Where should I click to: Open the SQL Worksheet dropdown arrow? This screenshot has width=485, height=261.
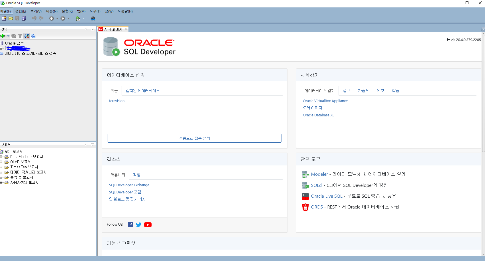(x=84, y=19)
